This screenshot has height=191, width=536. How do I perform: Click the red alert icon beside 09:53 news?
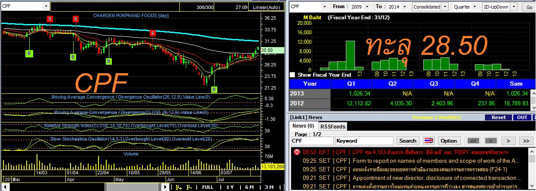point(297,152)
